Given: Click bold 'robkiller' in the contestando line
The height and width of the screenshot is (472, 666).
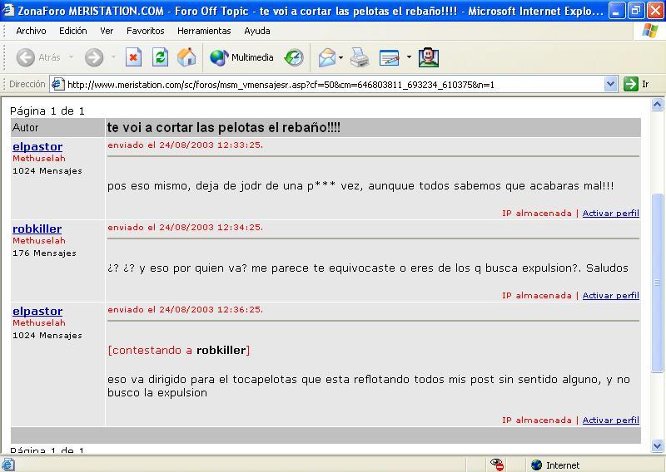Looking at the screenshot, I should point(221,351).
